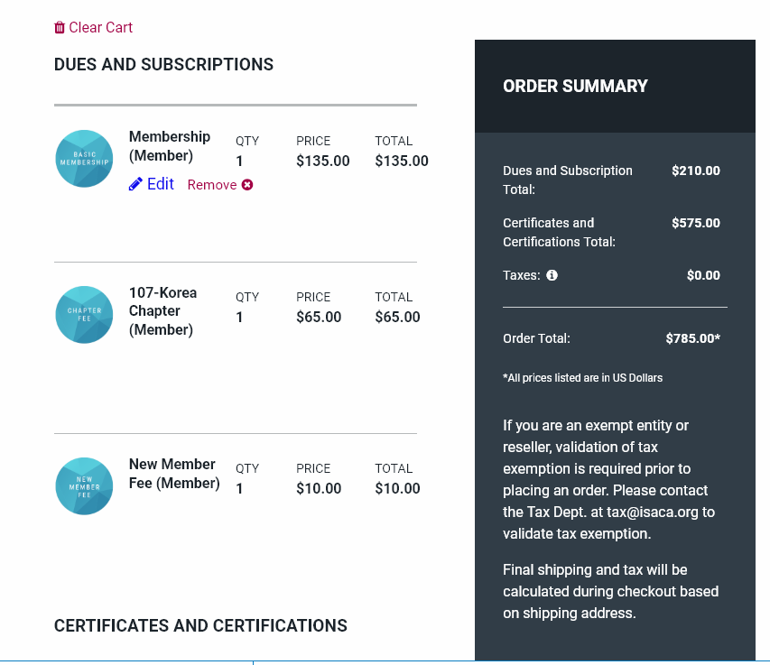Select the New Member Fee item title
The image size is (770, 665).
[173, 474]
